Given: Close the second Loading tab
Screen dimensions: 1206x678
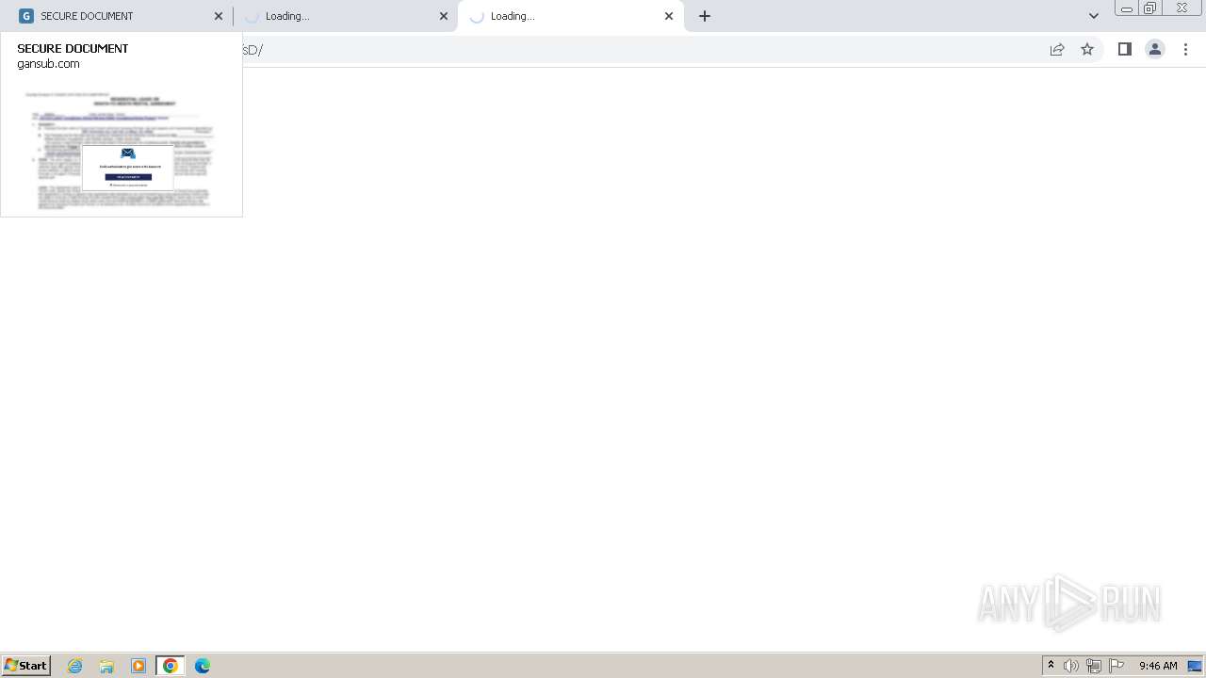Looking at the screenshot, I should click(444, 16).
